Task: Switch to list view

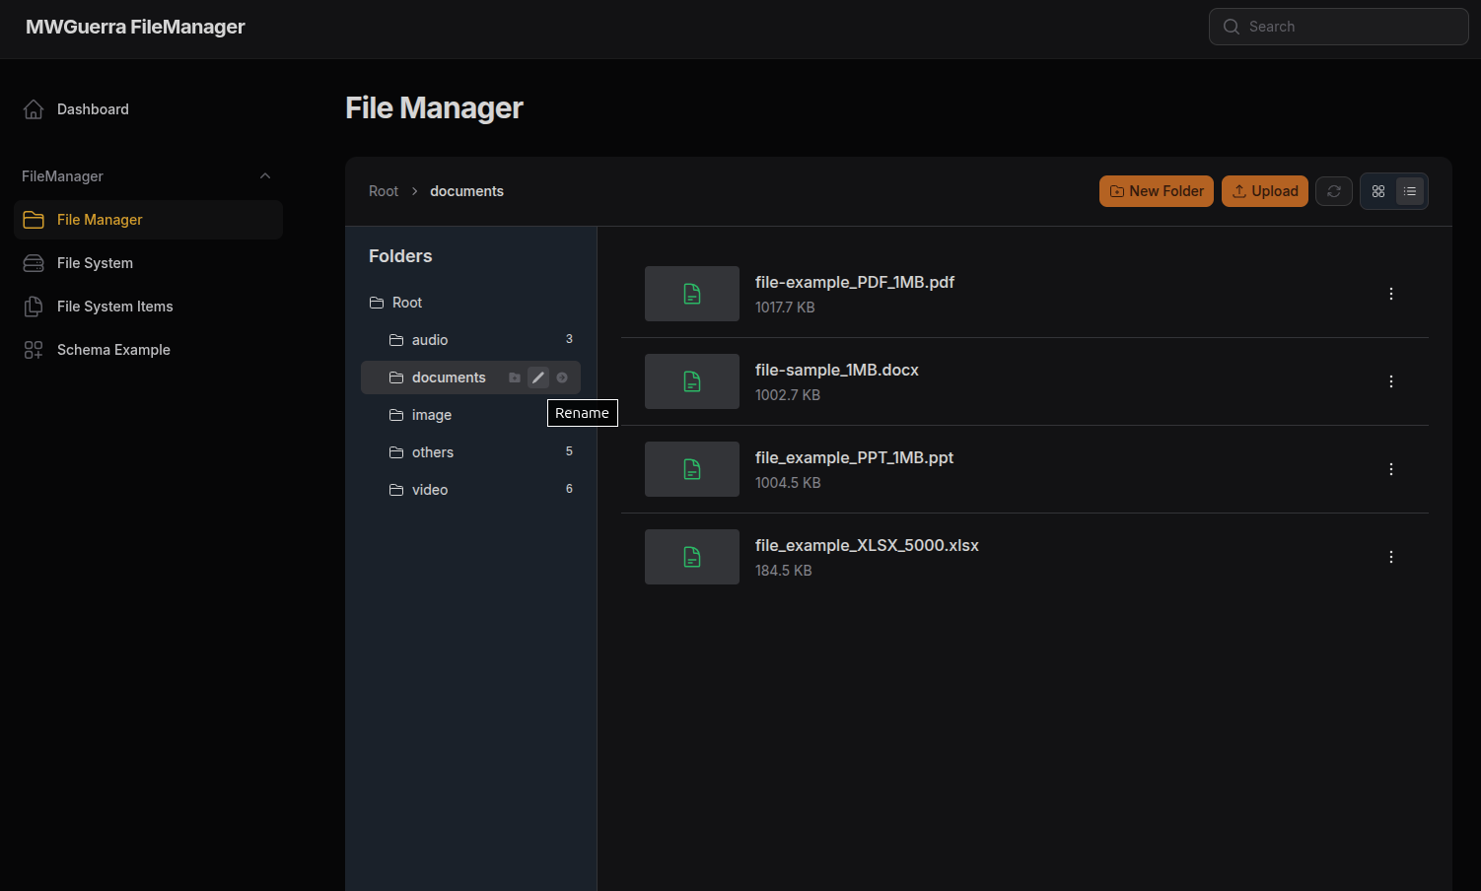Action: coord(1410,191)
